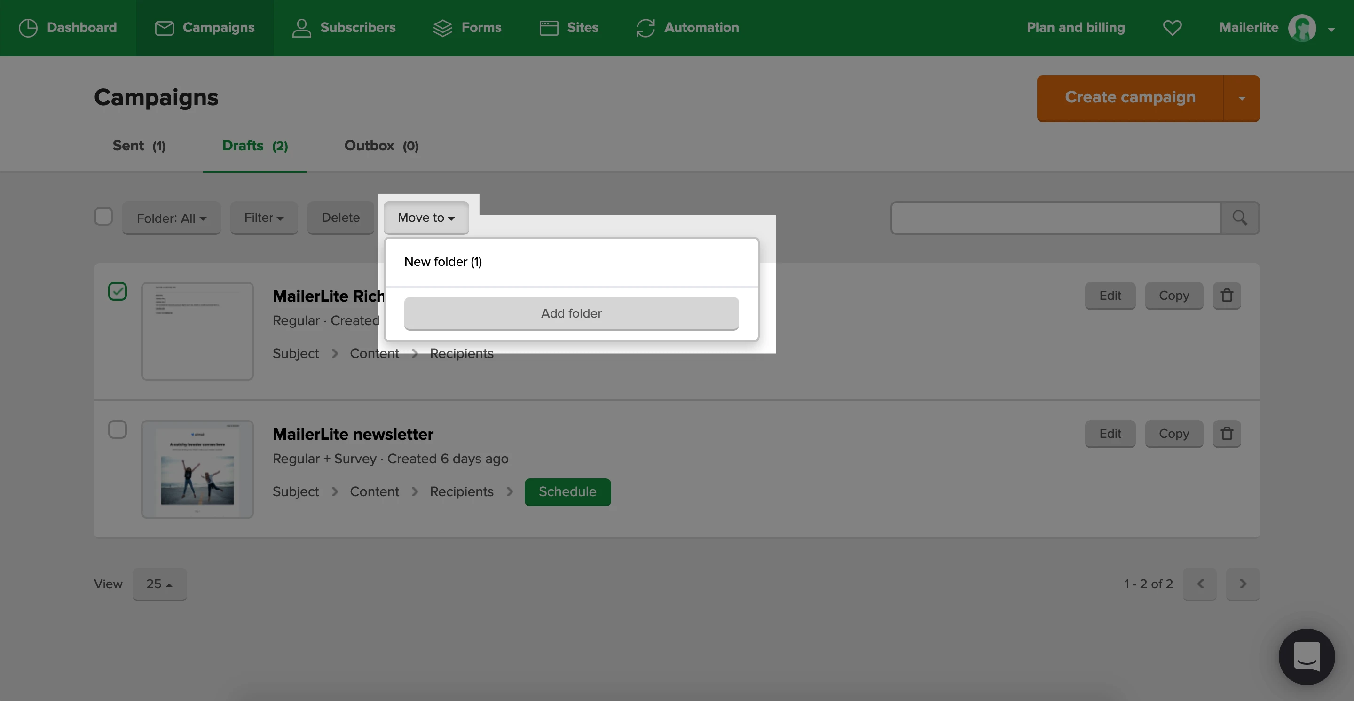Open the chat support bubble
The width and height of the screenshot is (1354, 701).
click(x=1307, y=657)
